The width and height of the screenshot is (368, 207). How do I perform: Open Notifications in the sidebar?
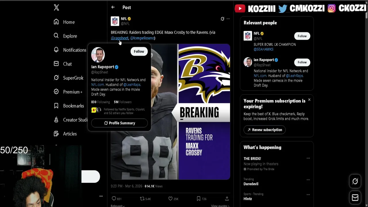pyautogui.click(x=70, y=50)
